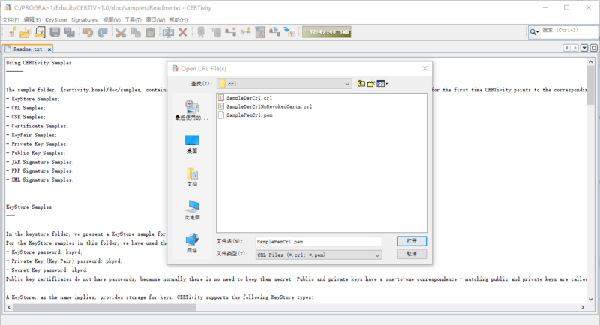The image size is (600, 325).
Task: Click the horizontal scrollbar left arrow
Action: click(9, 307)
